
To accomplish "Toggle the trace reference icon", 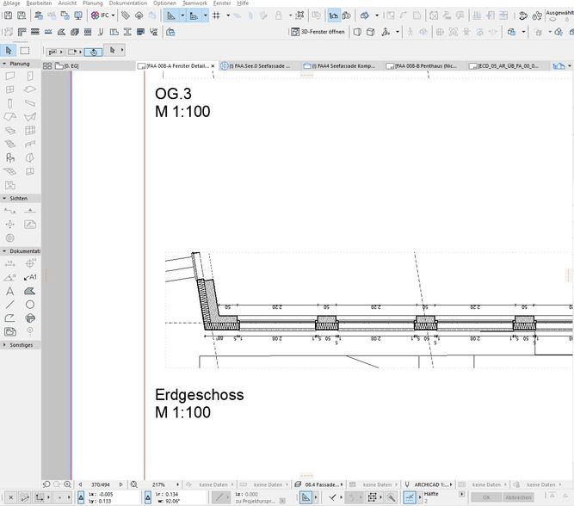I will [334, 15].
